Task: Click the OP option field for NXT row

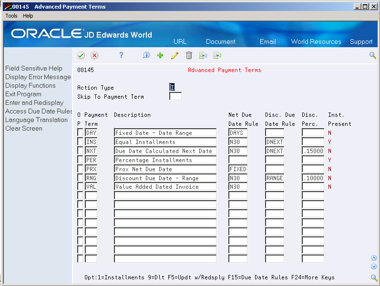Action: (80, 151)
